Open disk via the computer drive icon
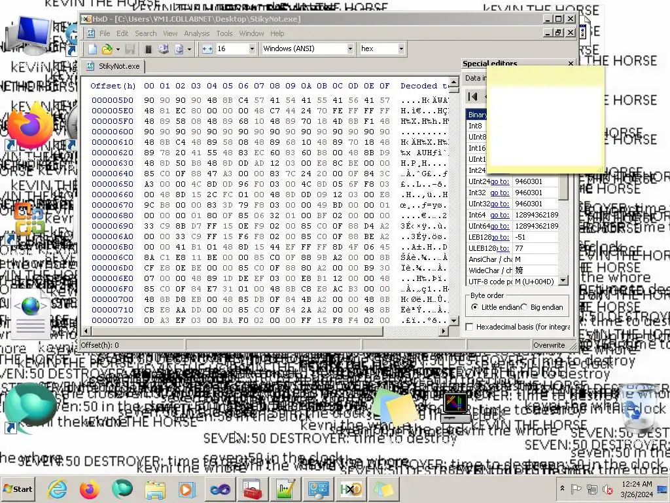 (x=163, y=48)
